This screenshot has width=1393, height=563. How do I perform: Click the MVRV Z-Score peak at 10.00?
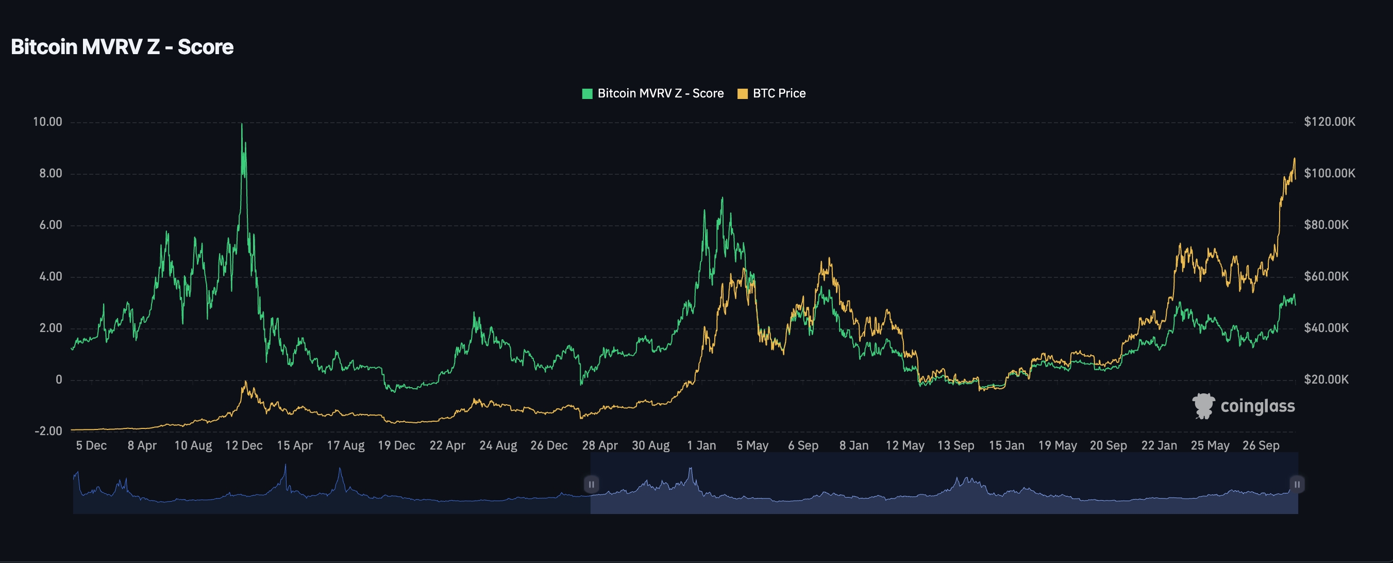coord(242,124)
